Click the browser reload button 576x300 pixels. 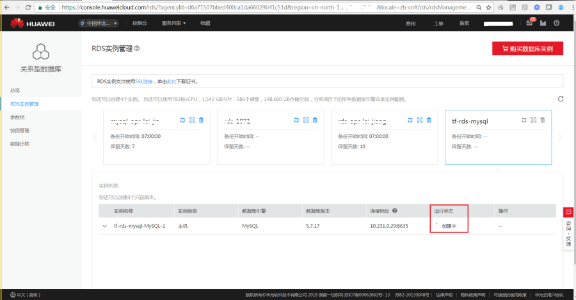28,7
